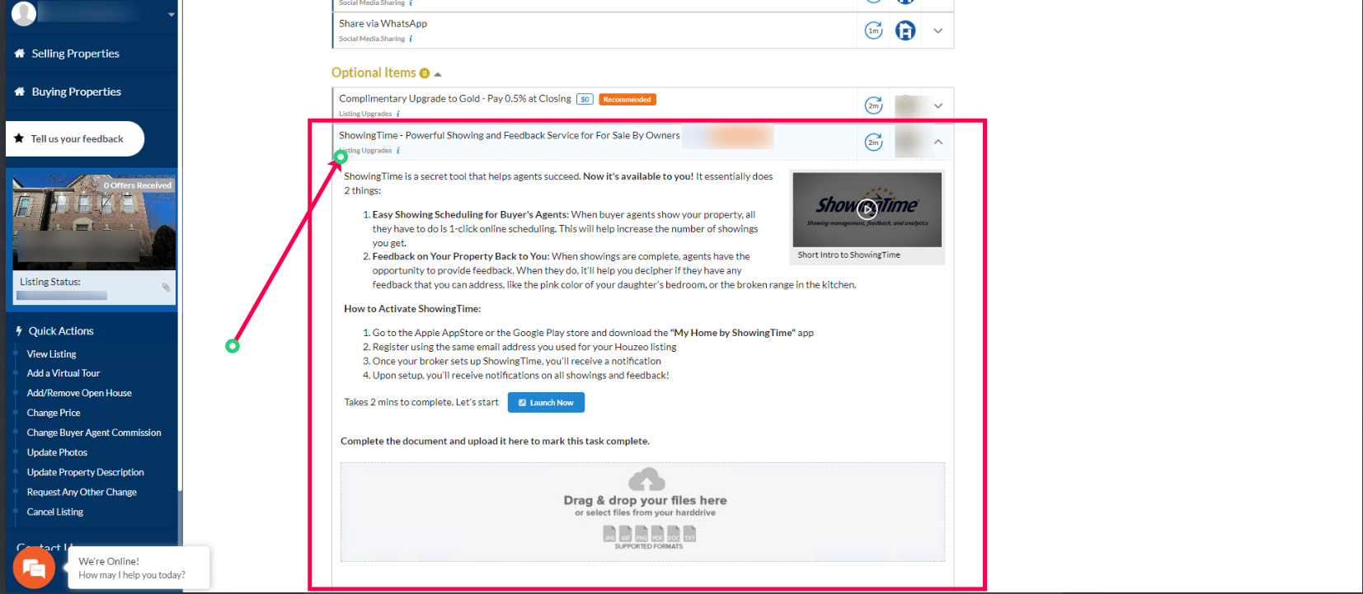Click the Listing Status label

(x=50, y=282)
